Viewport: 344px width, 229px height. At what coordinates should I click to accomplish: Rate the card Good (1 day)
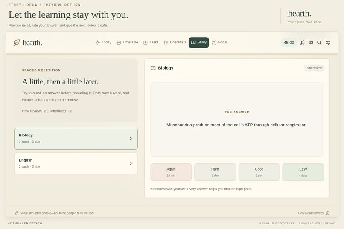(x=259, y=172)
